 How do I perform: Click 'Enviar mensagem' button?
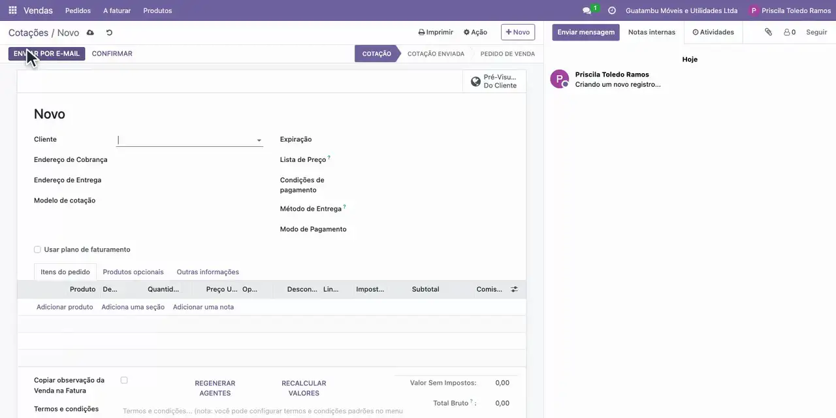pyautogui.click(x=586, y=32)
